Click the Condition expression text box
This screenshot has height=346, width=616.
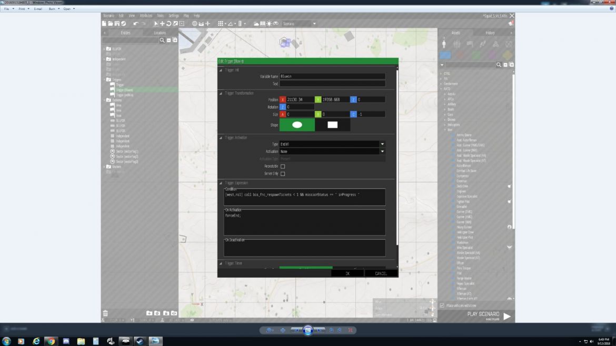pos(304,197)
